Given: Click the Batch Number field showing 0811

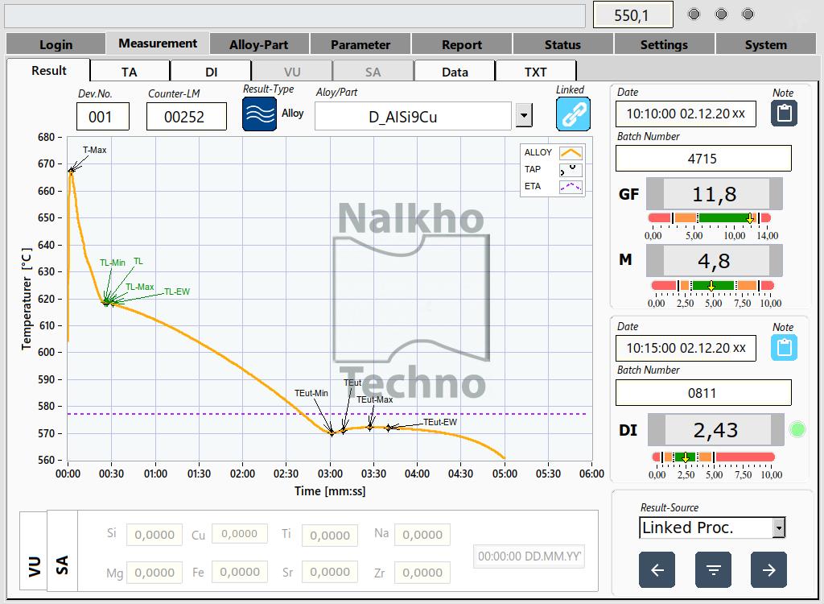Looking at the screenshot, I should pyautogui.click(x=703, y=392).
